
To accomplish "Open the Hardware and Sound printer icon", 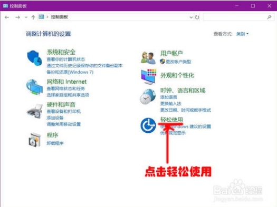I will coord(35,111).
